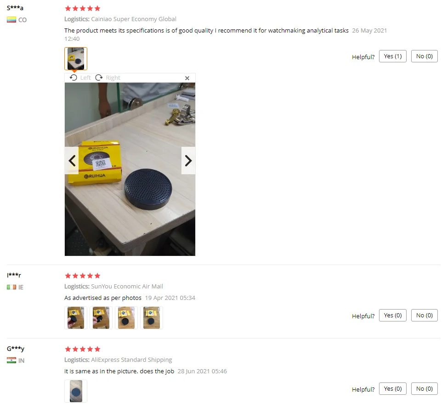
Task: Vote Yes on G***y's review
Action: pos(392,388)
